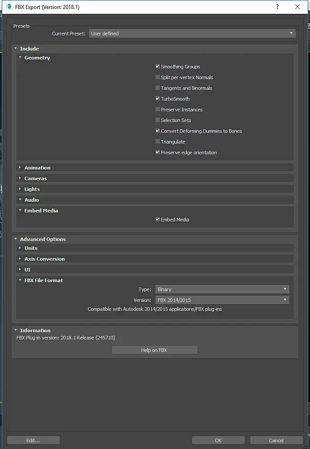Screen dimensions: 310x449
Task: Expand the Animation rollout
Action: 20,168
